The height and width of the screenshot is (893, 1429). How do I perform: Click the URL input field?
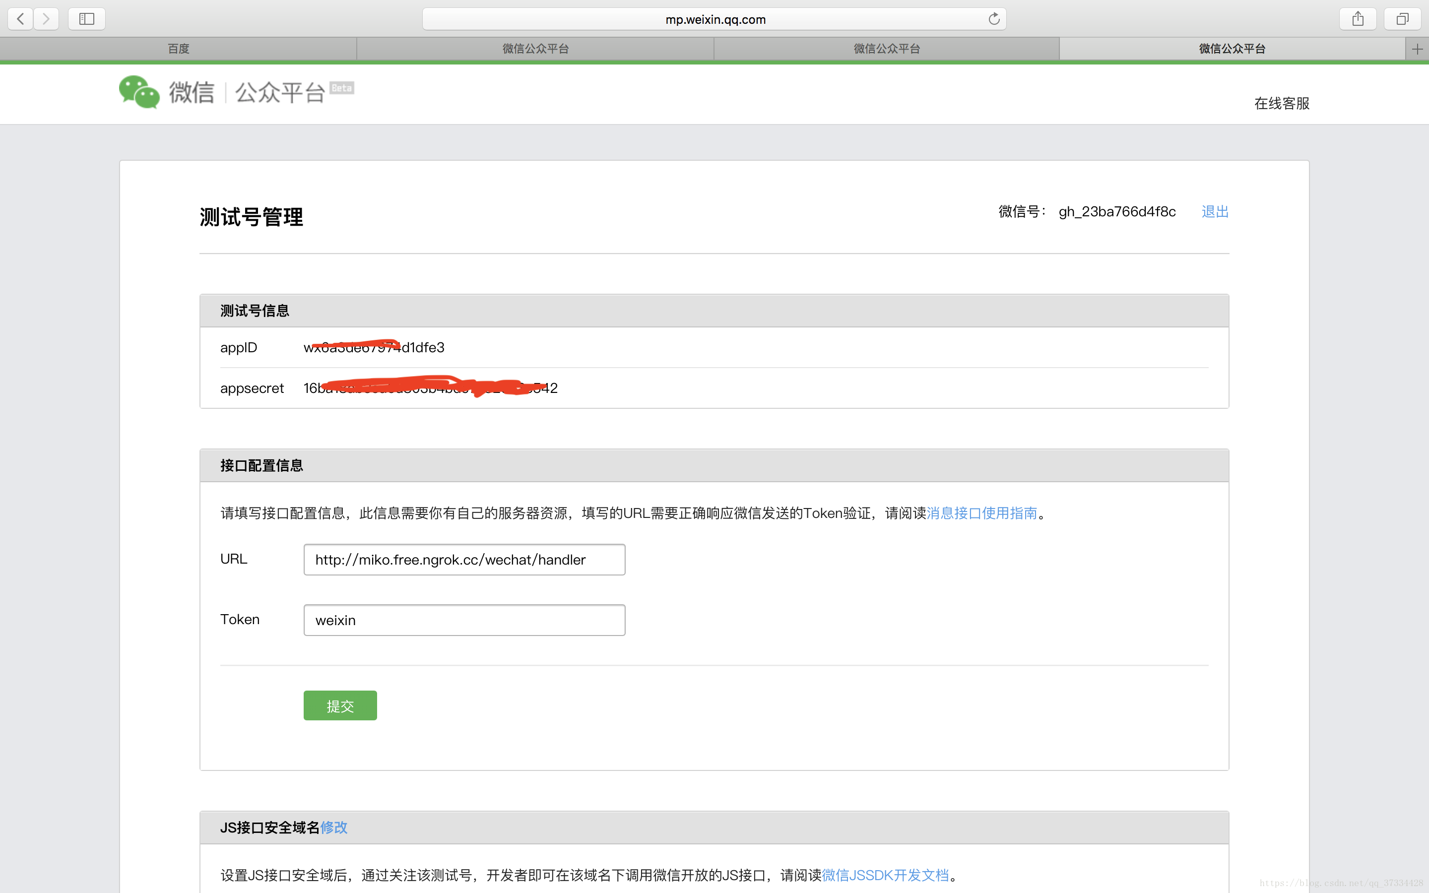point(464,559)
